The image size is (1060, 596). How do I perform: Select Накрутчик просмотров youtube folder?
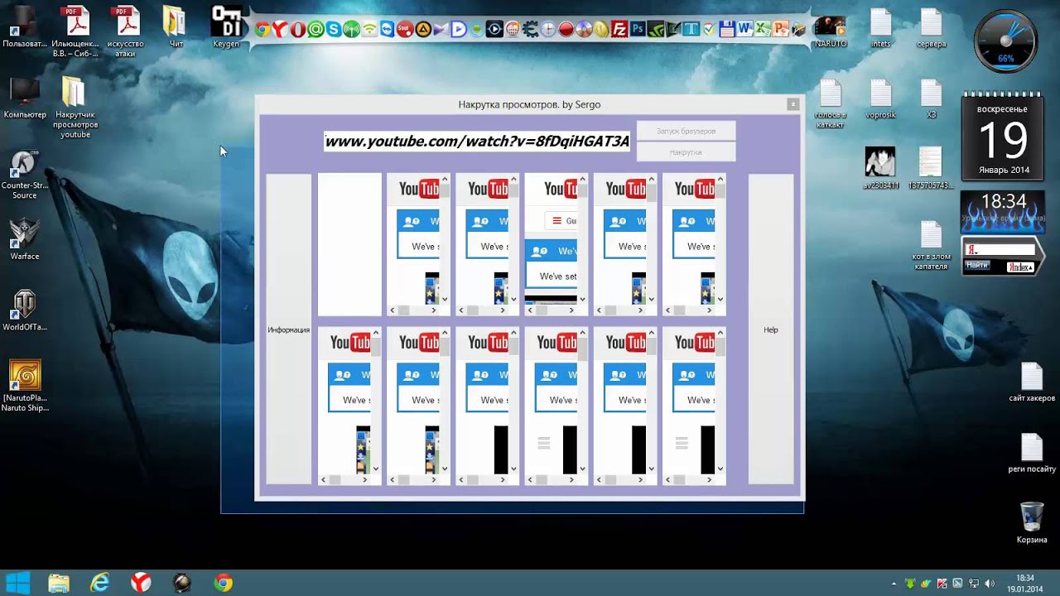point(75,108)
